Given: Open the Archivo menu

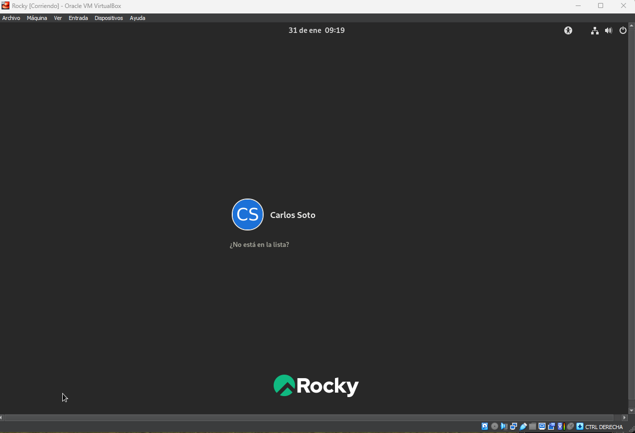Looking at the screenshot, I should tap(11, 18).
